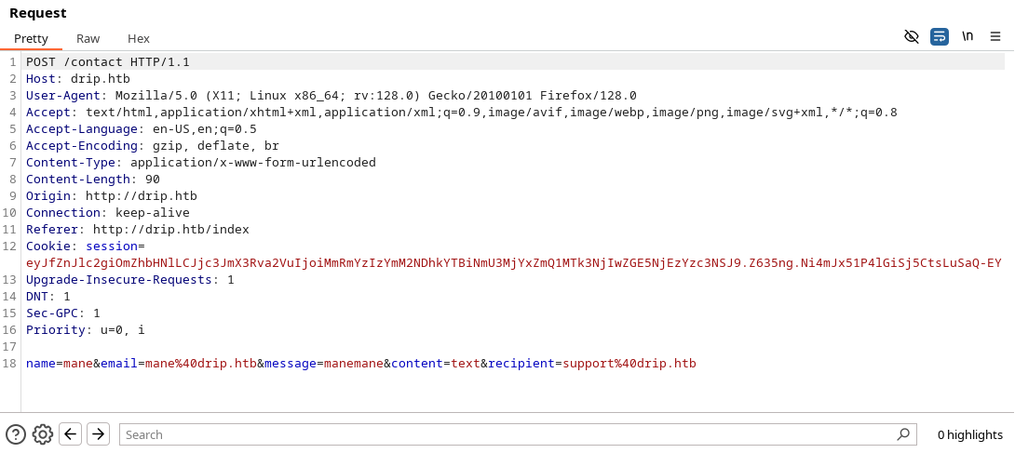This screenshot has height=453, width=1015.
Task: Click the POST /contact request line
Action: click(x=108, y=61)
